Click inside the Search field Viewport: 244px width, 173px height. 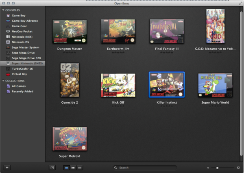tap(145, 168)
